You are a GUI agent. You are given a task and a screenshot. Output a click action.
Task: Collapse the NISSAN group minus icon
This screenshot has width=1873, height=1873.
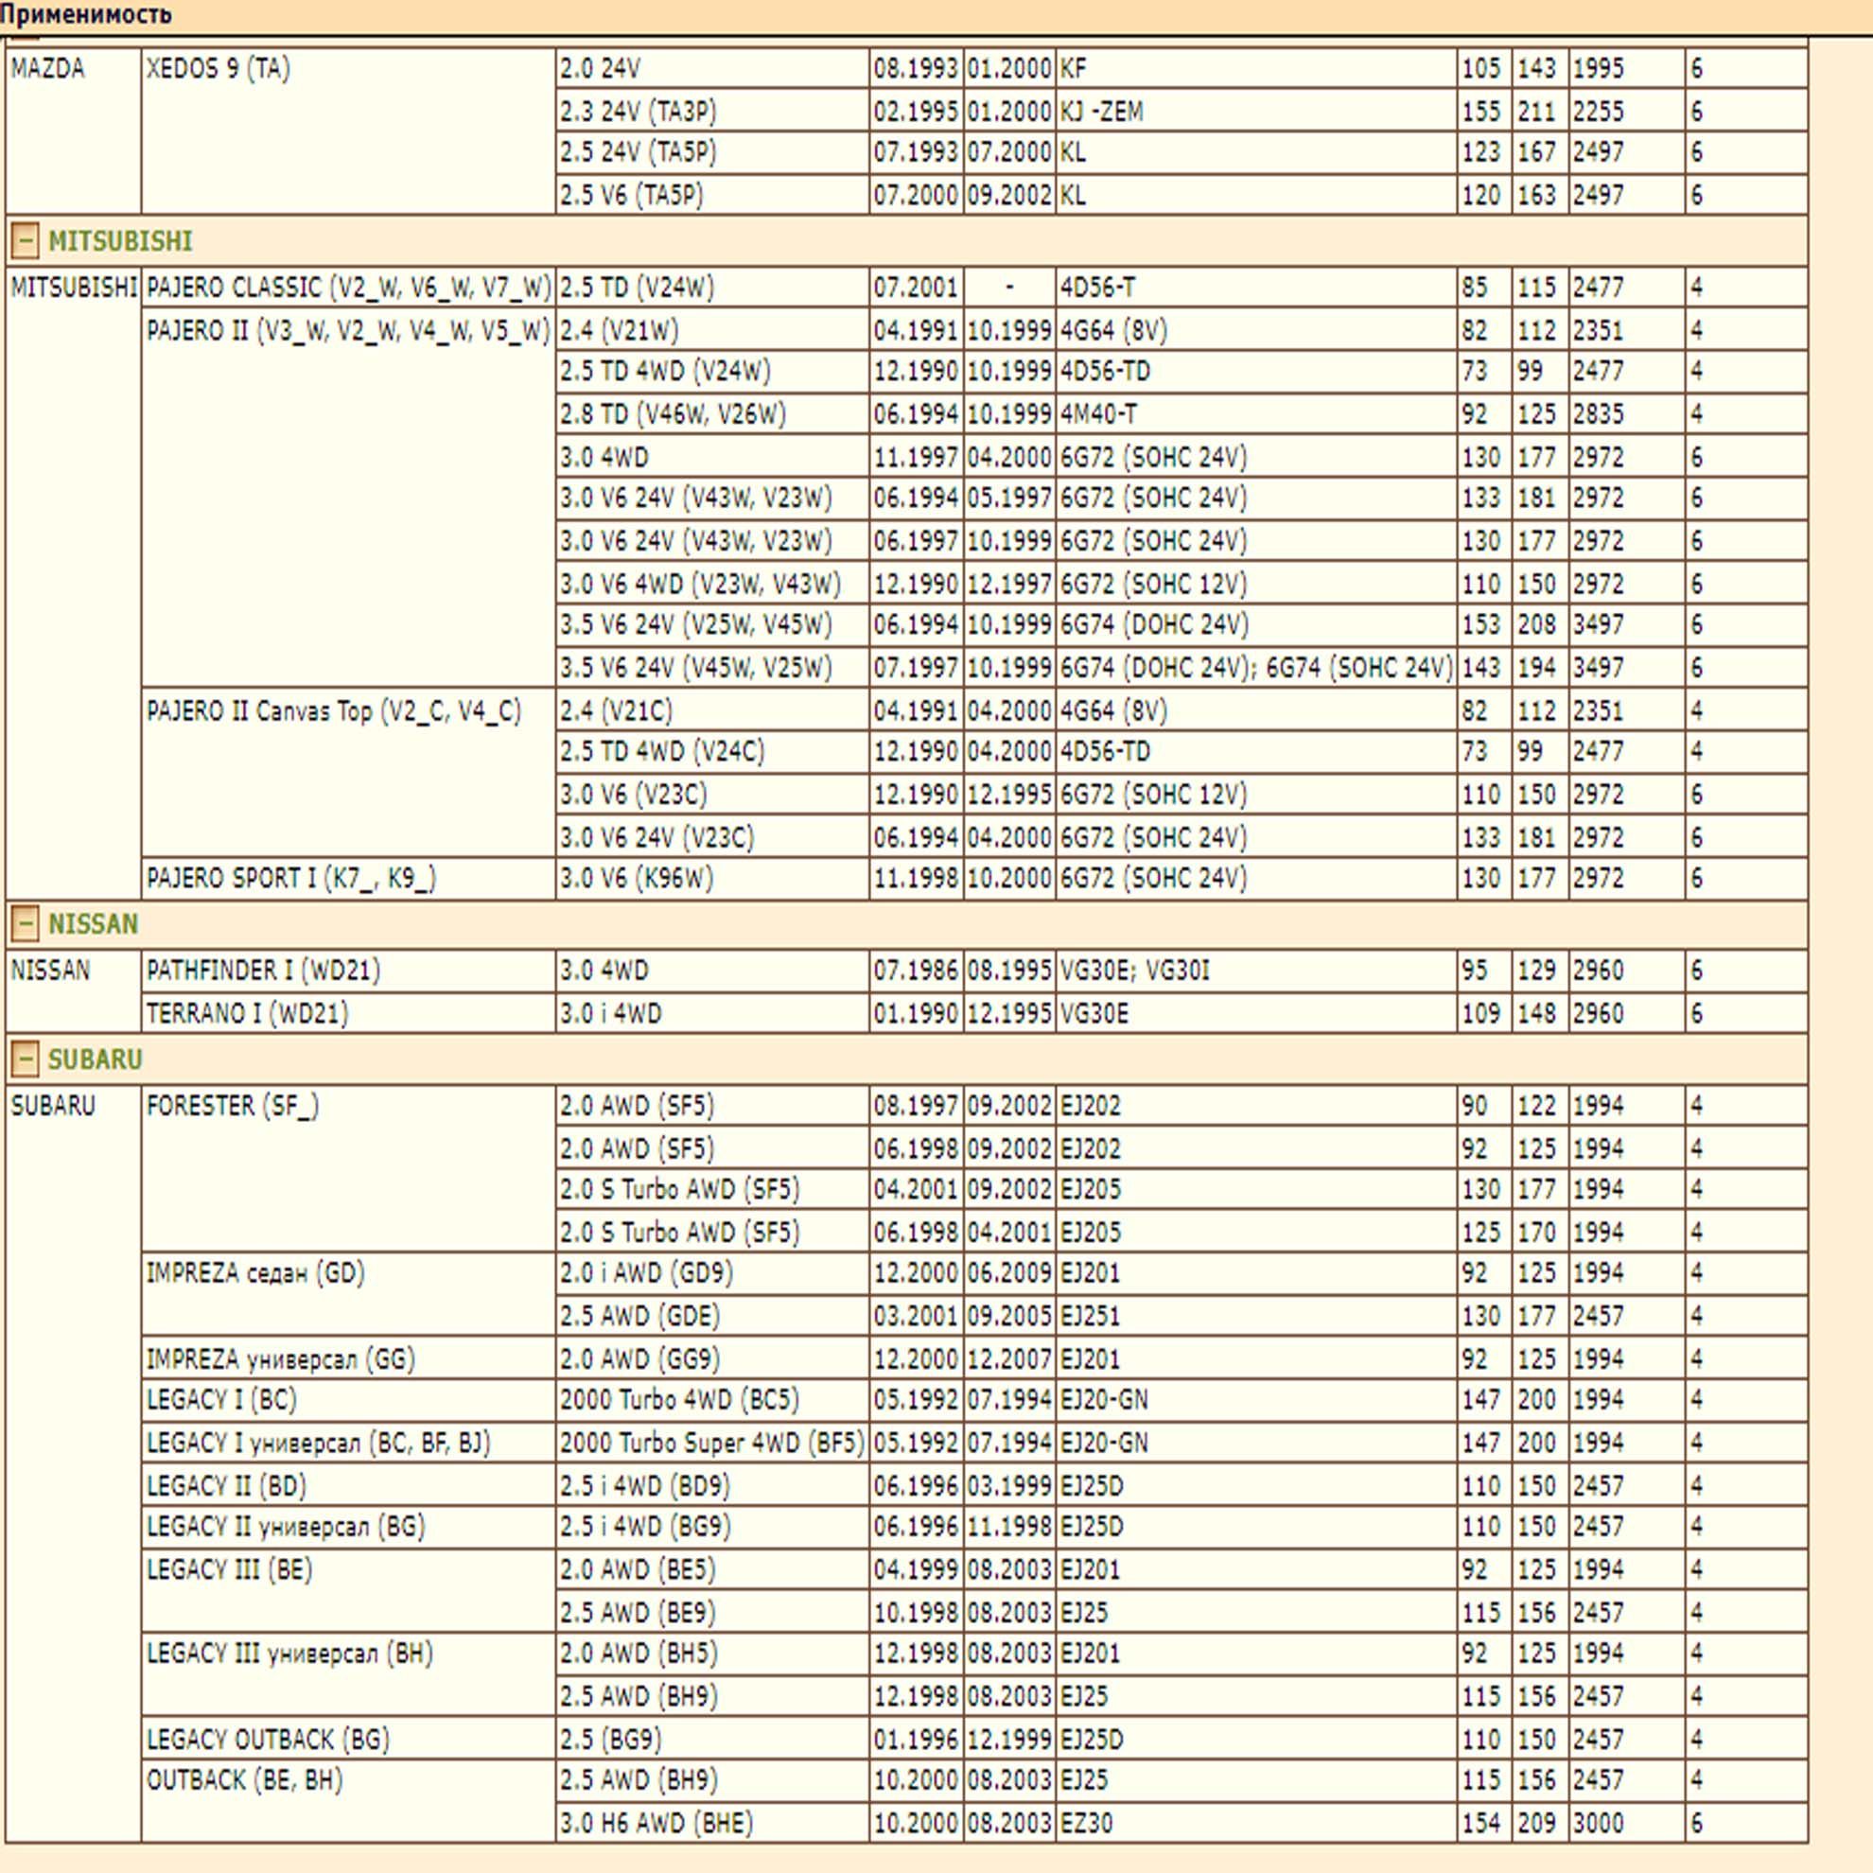click(26, 924)
